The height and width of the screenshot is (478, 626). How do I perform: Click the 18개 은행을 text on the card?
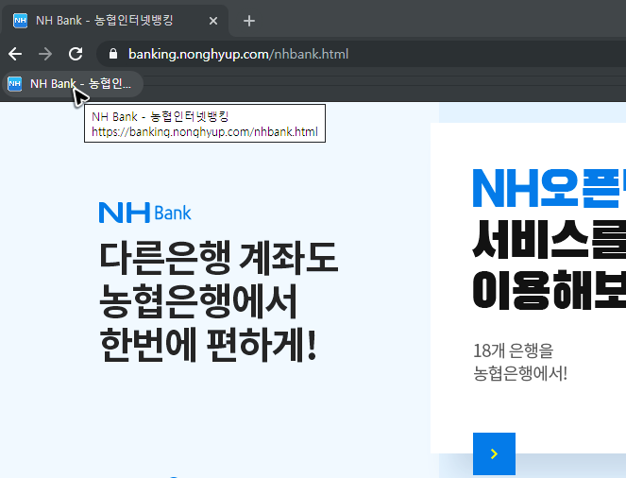[514, 350]
